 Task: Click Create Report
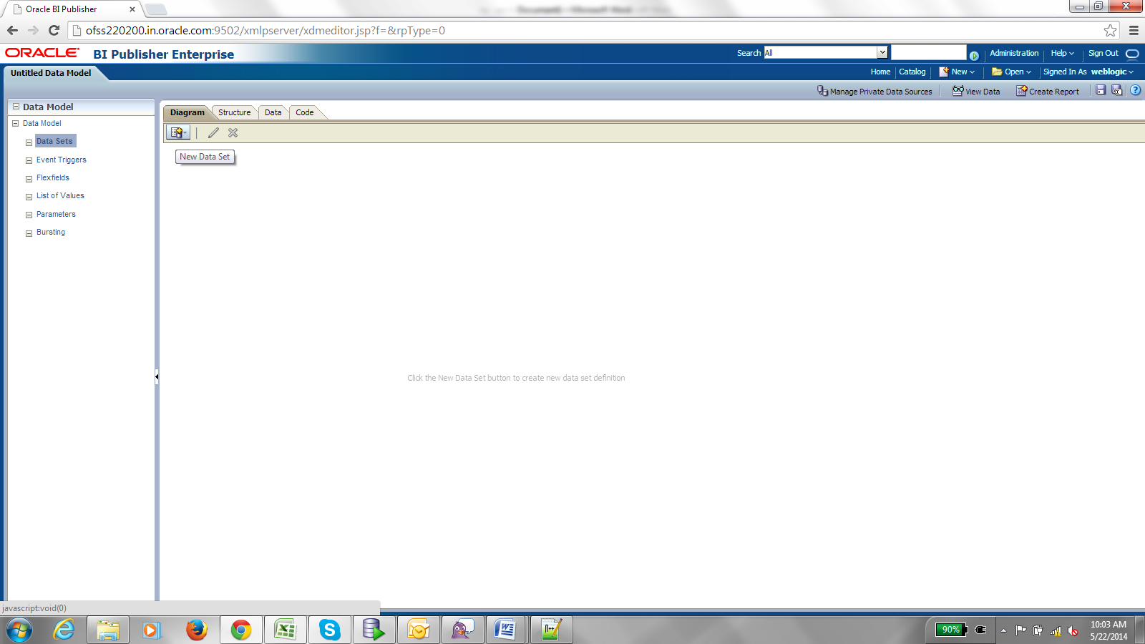1048,91
